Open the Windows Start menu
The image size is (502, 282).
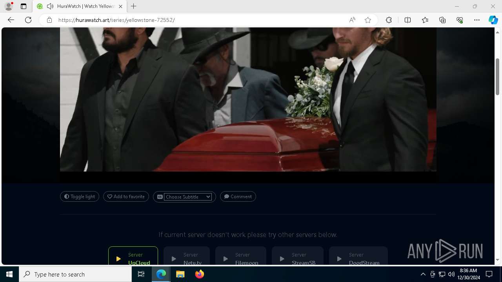[9, 274]
